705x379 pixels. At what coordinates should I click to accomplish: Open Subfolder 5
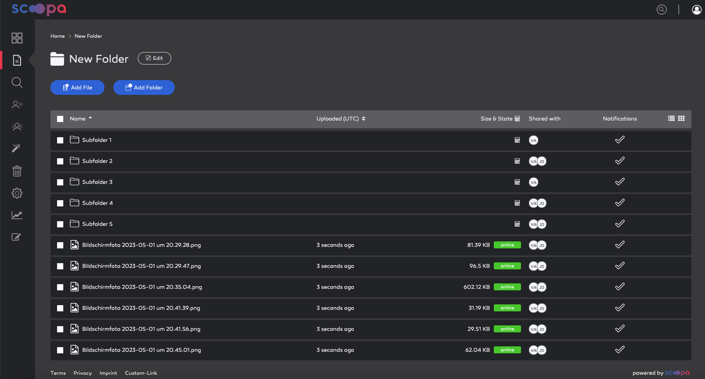tap(97, 224)
